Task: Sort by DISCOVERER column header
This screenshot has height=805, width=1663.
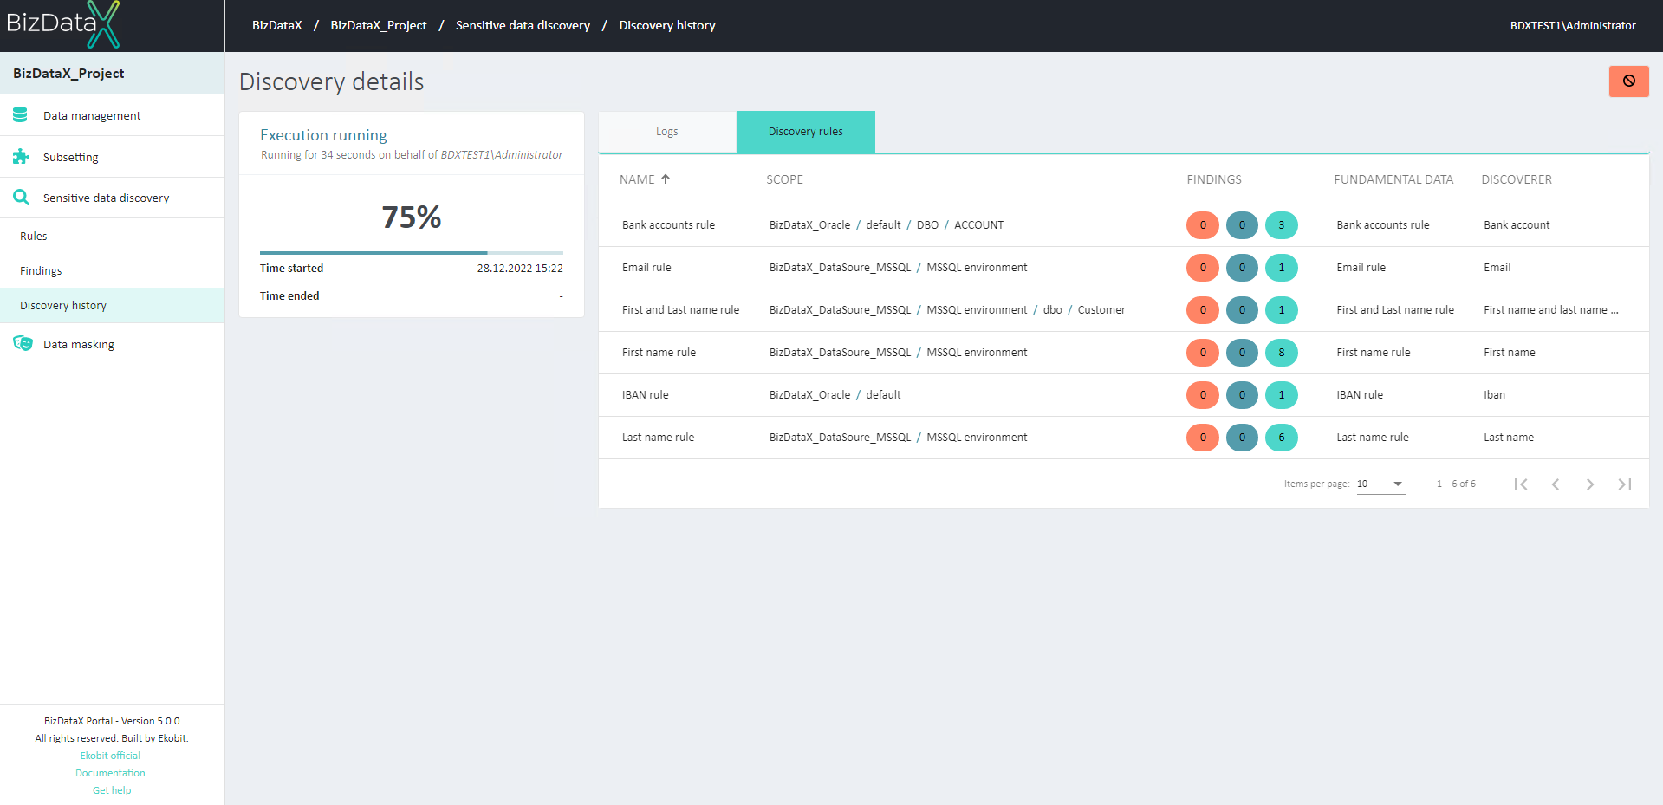Action: [1517, 179]
